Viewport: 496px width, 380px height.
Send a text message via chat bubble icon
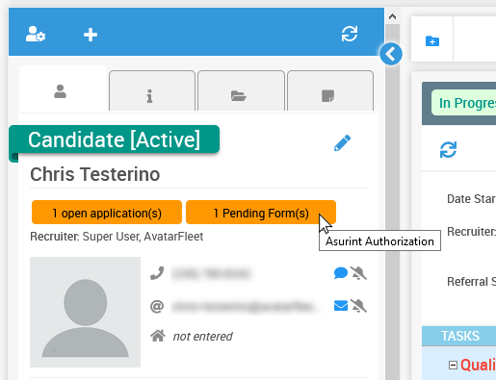pyautogui.click(x=341, y=273)
